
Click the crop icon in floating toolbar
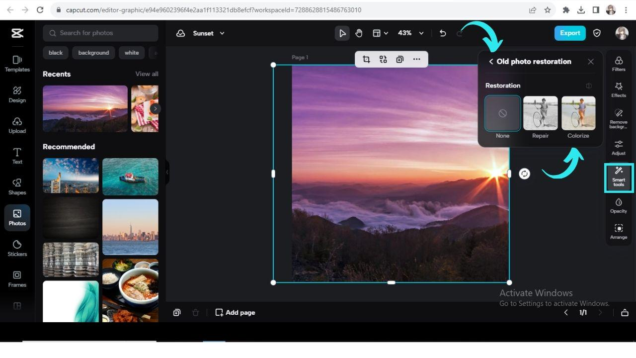tap(366, 59)
